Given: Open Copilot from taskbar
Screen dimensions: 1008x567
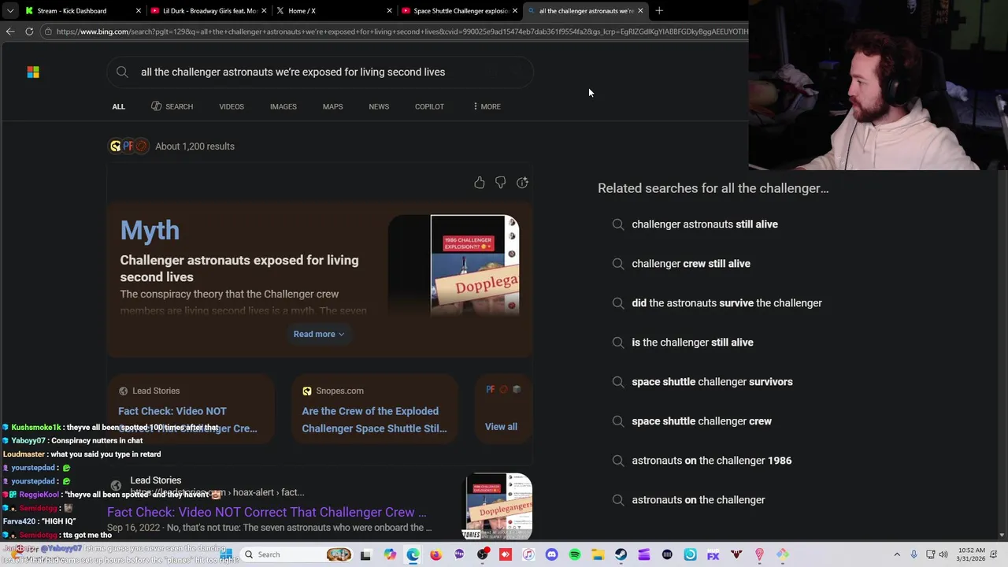Looking at the screenshot, I should tap(390, 555).
